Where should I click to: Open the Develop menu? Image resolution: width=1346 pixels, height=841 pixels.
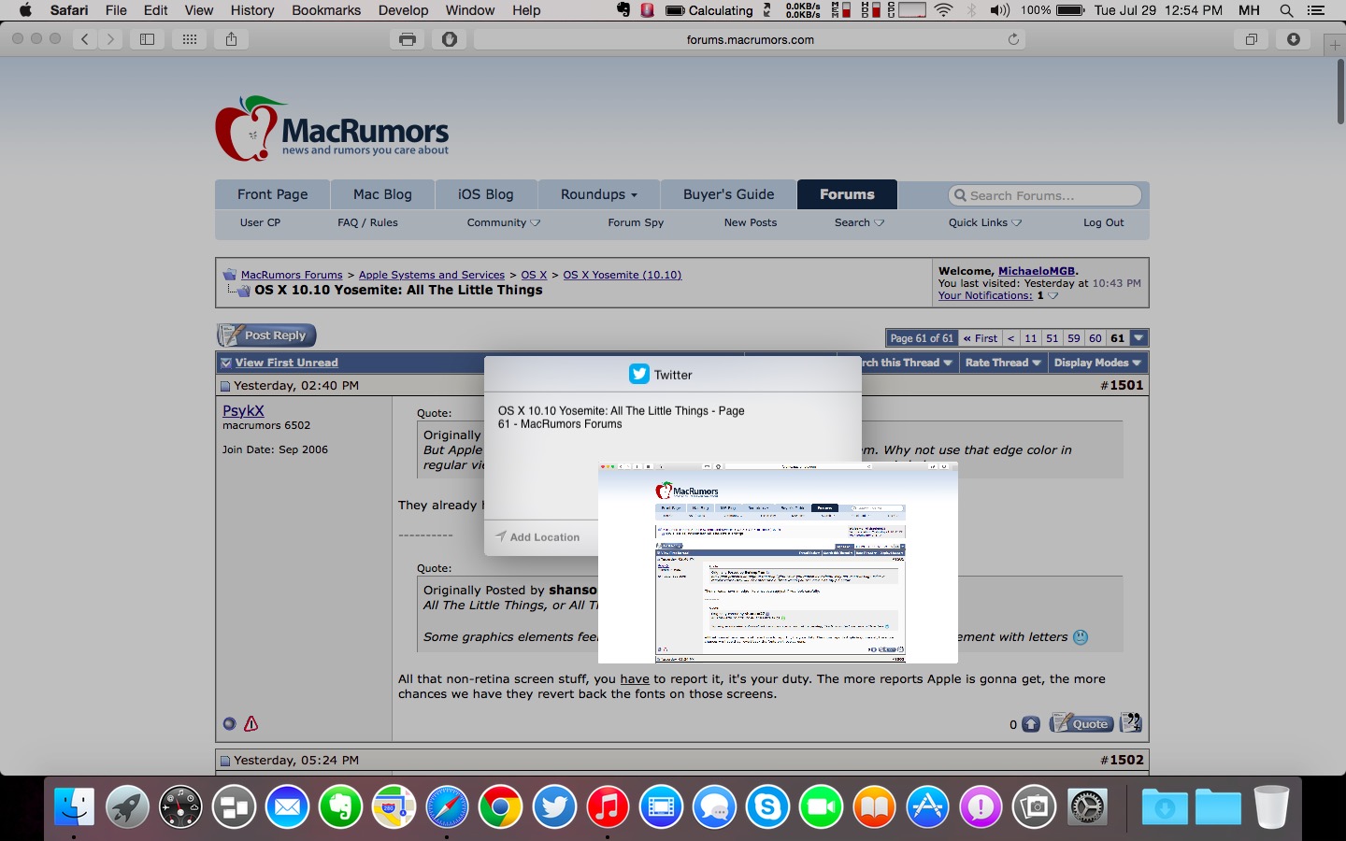[403, 10]
